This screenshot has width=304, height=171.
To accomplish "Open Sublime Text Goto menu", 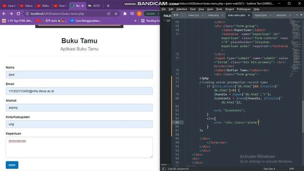I will point(210,9).
